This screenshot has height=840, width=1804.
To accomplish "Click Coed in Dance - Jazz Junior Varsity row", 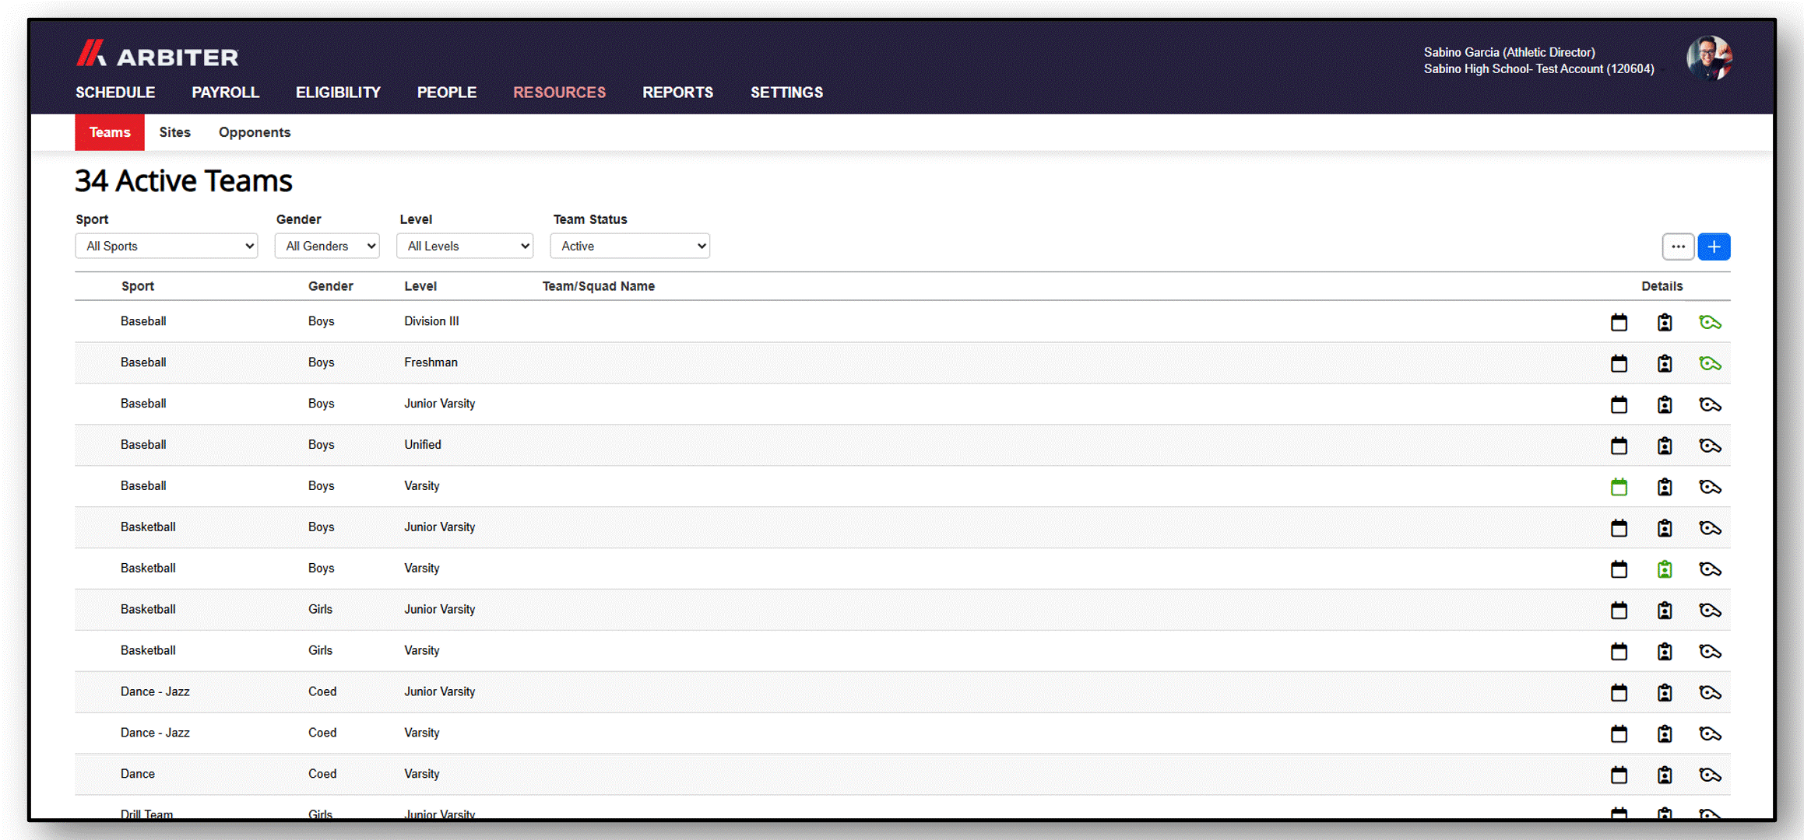I will [x=322, y=691].
